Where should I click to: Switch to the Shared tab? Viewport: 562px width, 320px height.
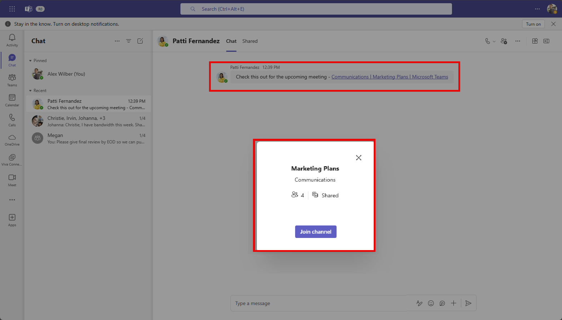coord(250,41)
